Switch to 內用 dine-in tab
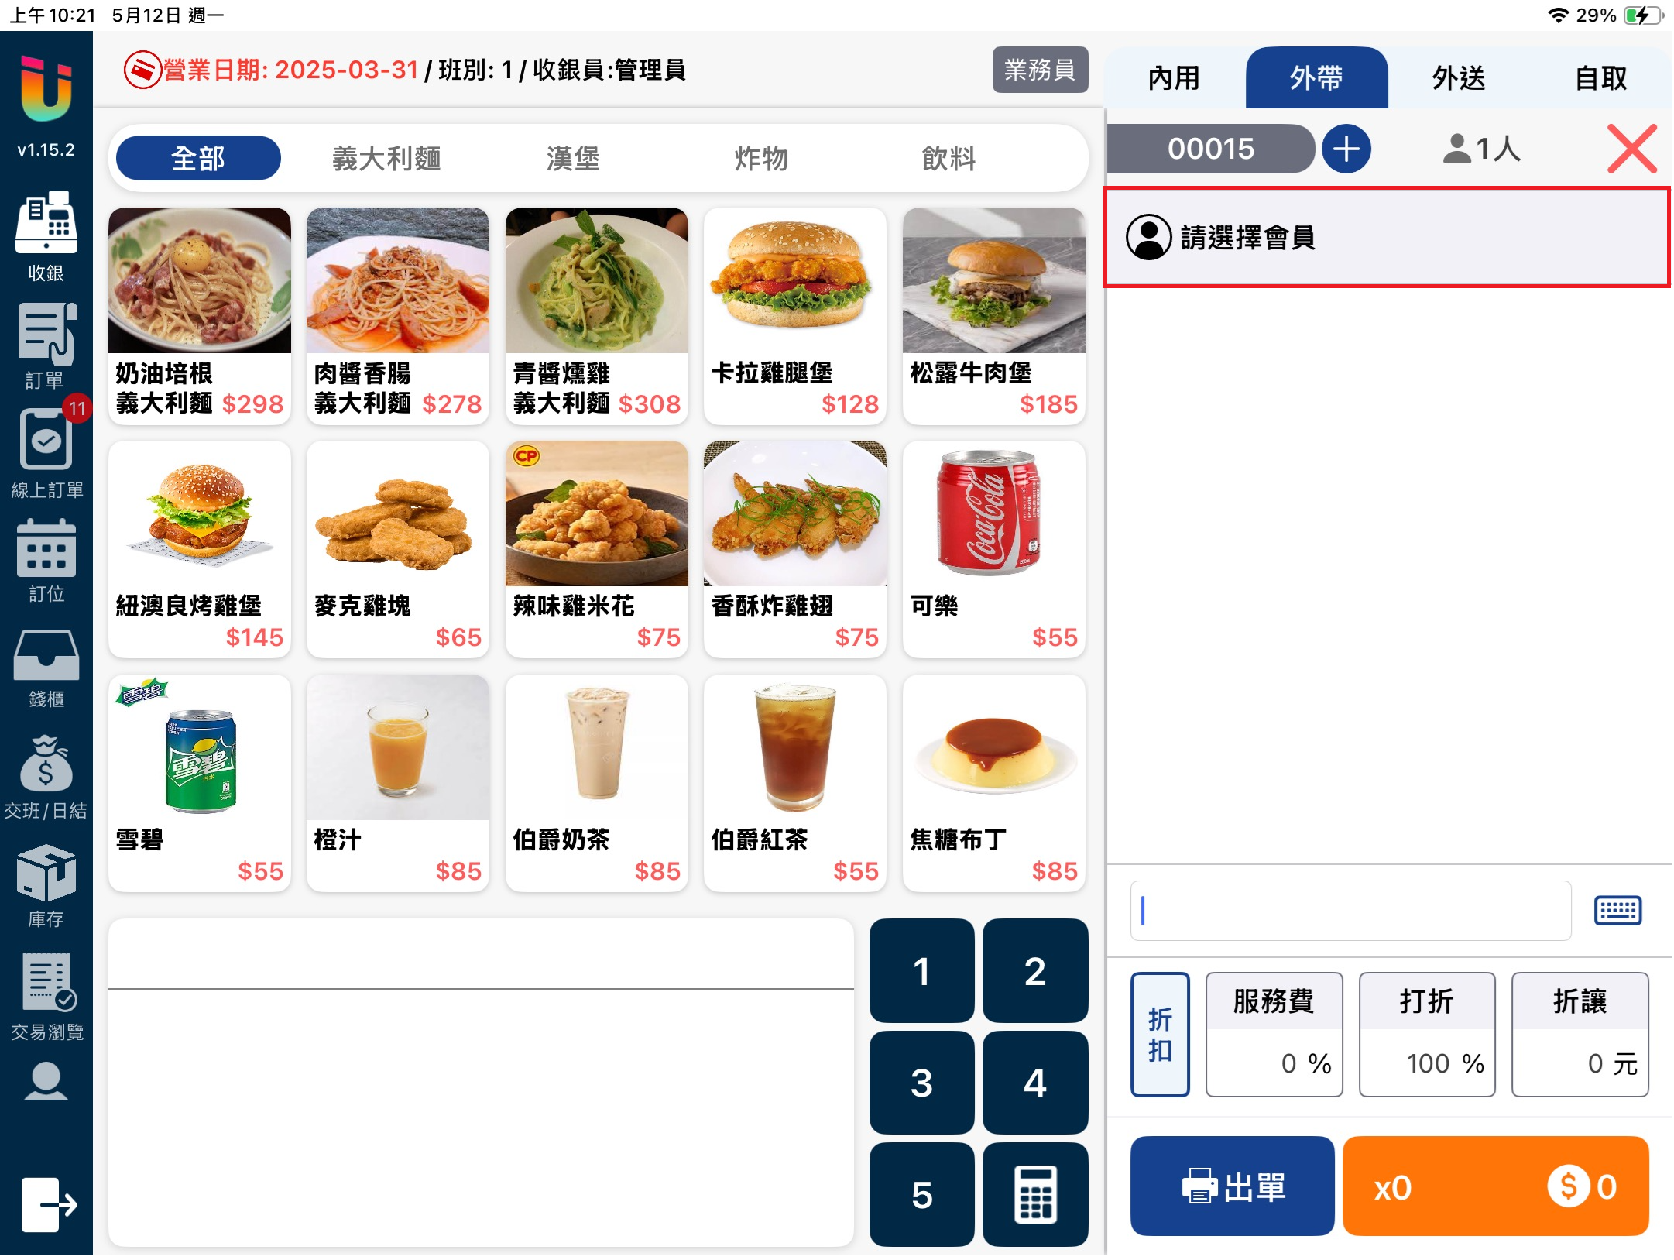 point(1174,78)
